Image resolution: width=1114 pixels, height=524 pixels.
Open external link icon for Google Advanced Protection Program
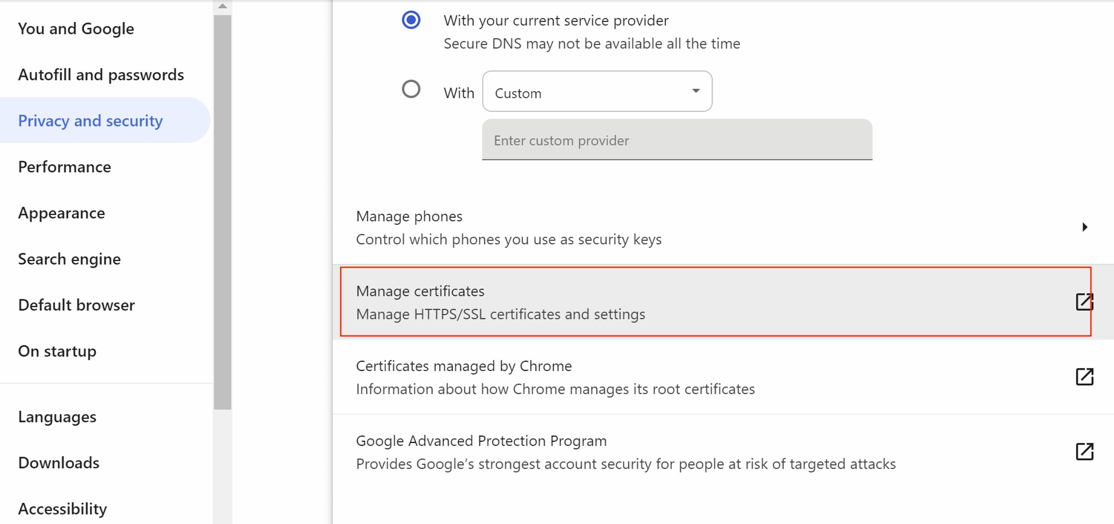click(1084, 452)
